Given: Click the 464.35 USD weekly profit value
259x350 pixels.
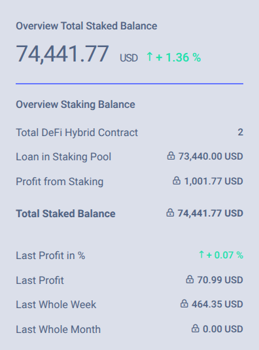Looking at the screenshot, I should point(217,304).
